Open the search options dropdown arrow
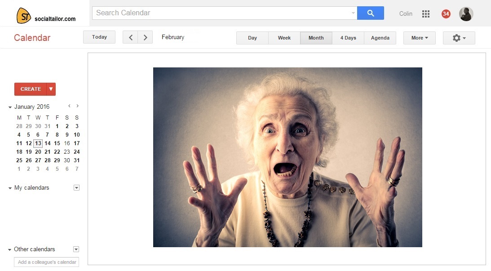The height and width of the screenshot is (271, 491). (353, 13)
